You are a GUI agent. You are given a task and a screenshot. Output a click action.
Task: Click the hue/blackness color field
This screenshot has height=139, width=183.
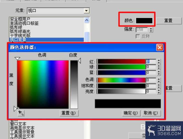43,84
